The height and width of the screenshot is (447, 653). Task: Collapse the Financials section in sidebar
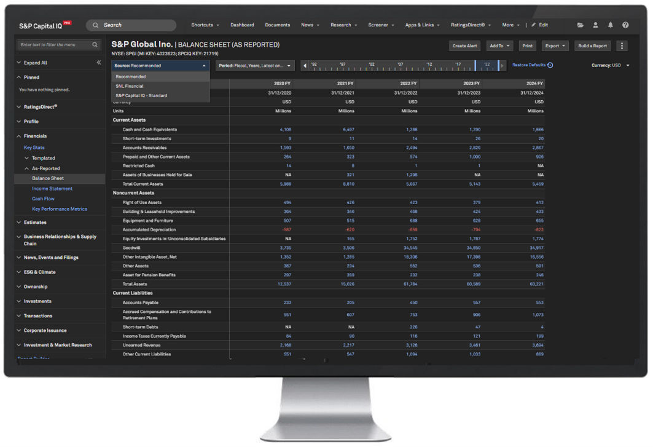35,136
